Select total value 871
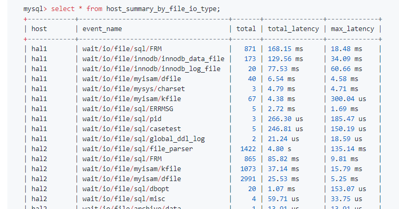The image size is (399, 209). 250,49
